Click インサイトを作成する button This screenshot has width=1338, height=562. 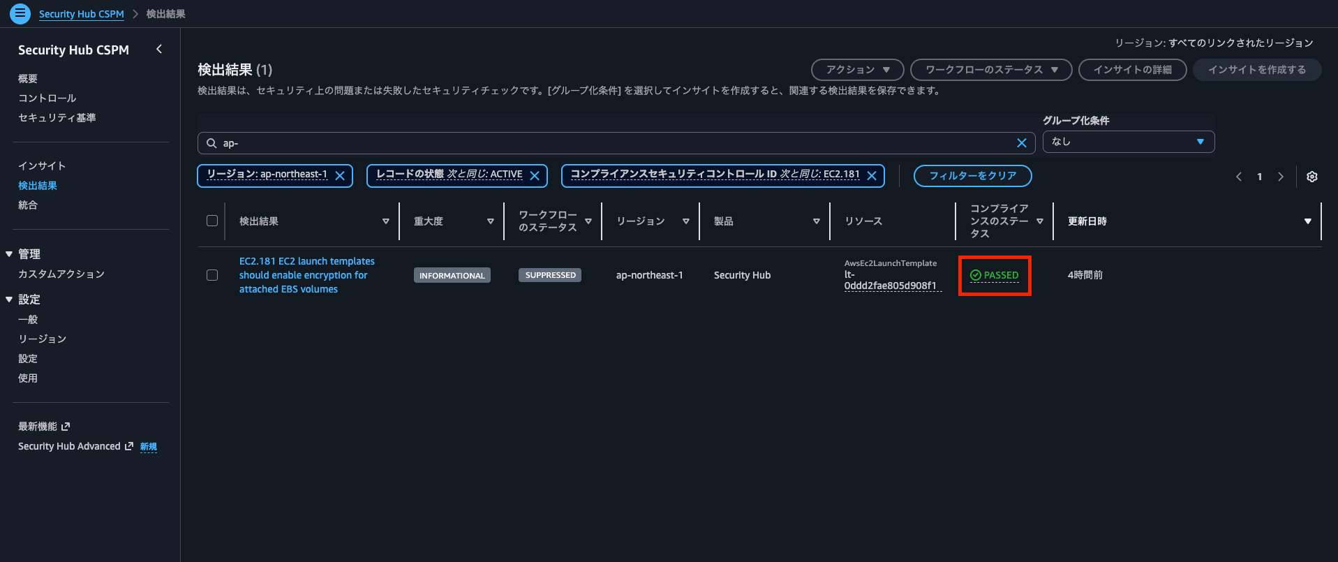(1257, 70)
